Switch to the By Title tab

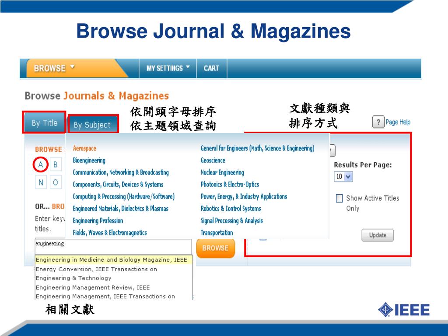pyautogui.click(x=45, y=122)
